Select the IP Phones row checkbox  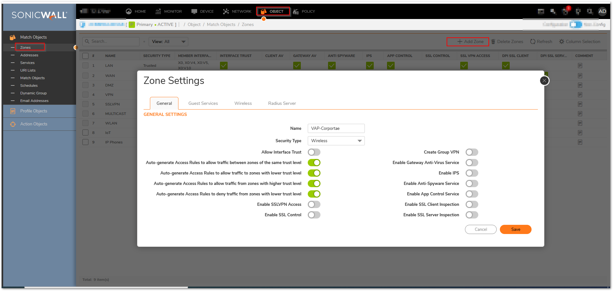pos(85,142)
